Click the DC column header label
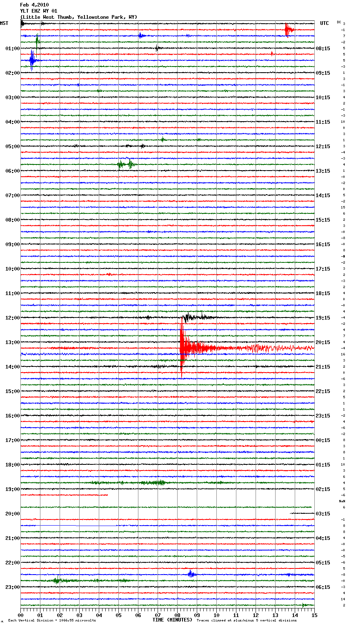Viewport: 347px width, 626px height. pyautogui.click(x=339, y=22)
